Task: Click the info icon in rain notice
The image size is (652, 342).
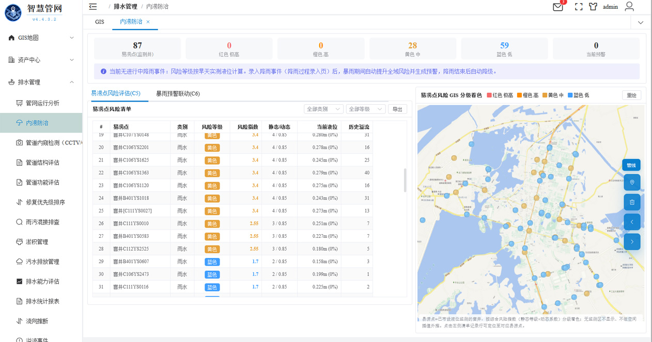Action: [x=103, y=71]
